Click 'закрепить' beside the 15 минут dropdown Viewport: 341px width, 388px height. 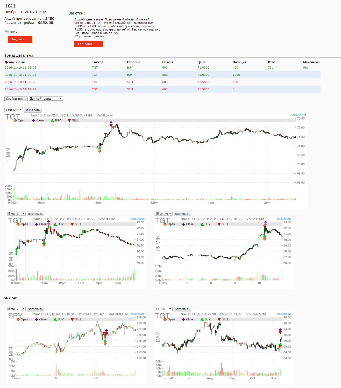[182, 214]
